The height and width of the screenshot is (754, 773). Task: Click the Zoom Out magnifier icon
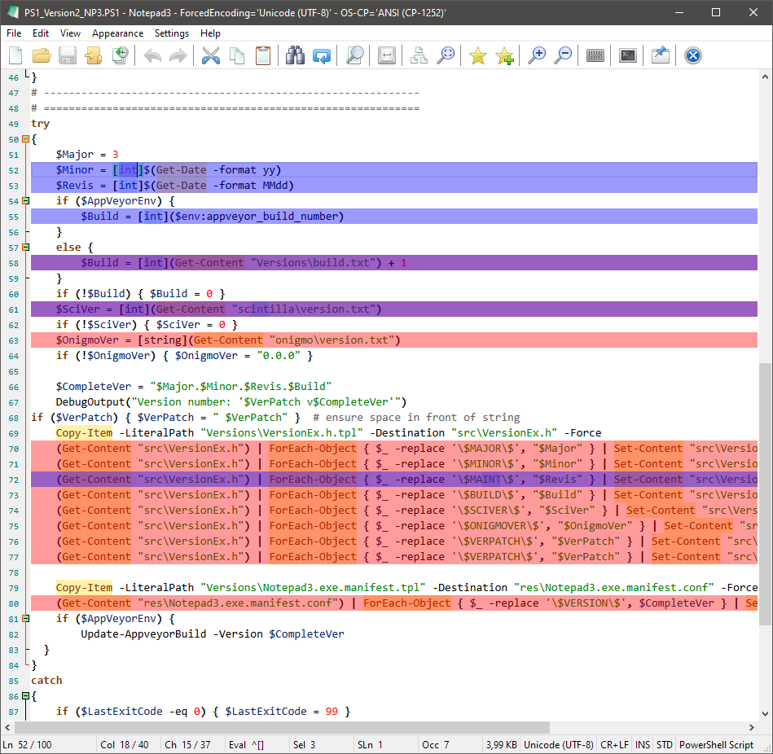point(563,55)
